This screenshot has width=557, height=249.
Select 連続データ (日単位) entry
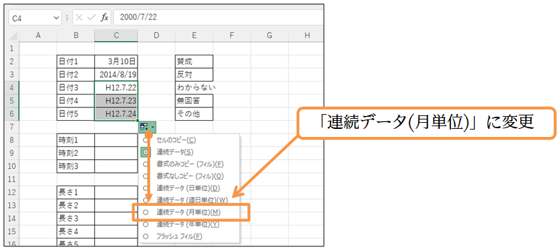click(188, 188)
